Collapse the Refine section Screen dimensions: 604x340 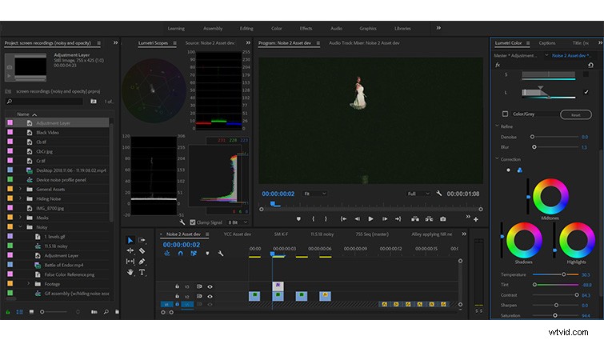pyautogui.click(x=497, y=126)
